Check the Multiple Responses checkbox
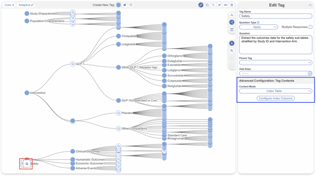The height and width of the screenshot is (176, 316). (310, 27)
